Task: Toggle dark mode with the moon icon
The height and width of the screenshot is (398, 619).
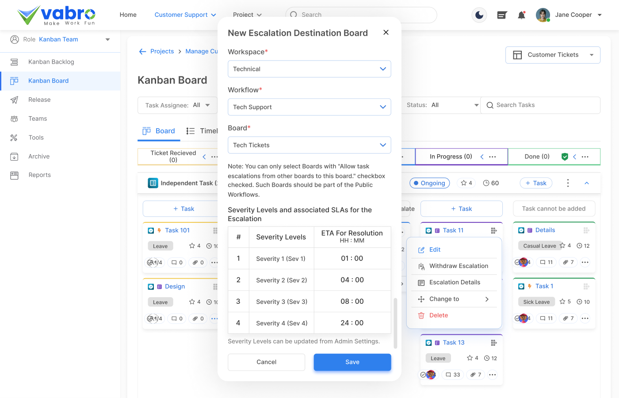Action: [479, 15]
